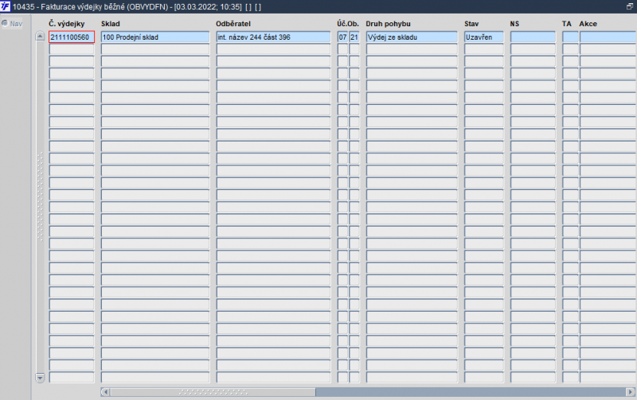Click the Stav field 'Uzavřen'
Viewport: 637px width, 400px height.
[484, 37]
